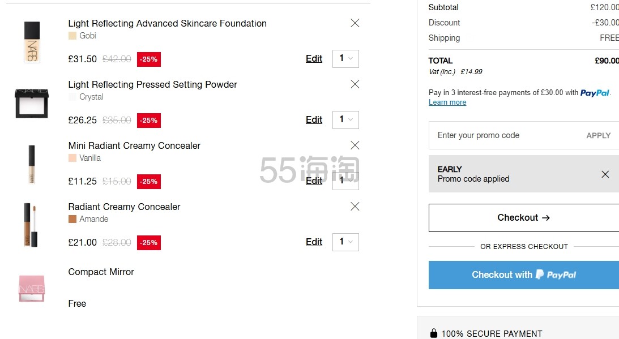Click the Learn more PayPal link
This screenshot has height=339, width=619.
point(447,102)
